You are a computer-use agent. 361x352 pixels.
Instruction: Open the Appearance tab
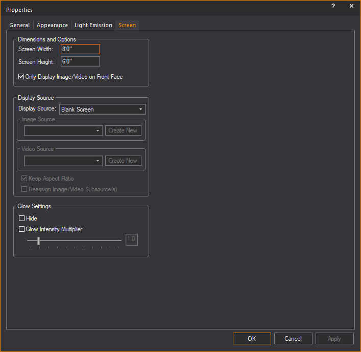pos(52,25)
